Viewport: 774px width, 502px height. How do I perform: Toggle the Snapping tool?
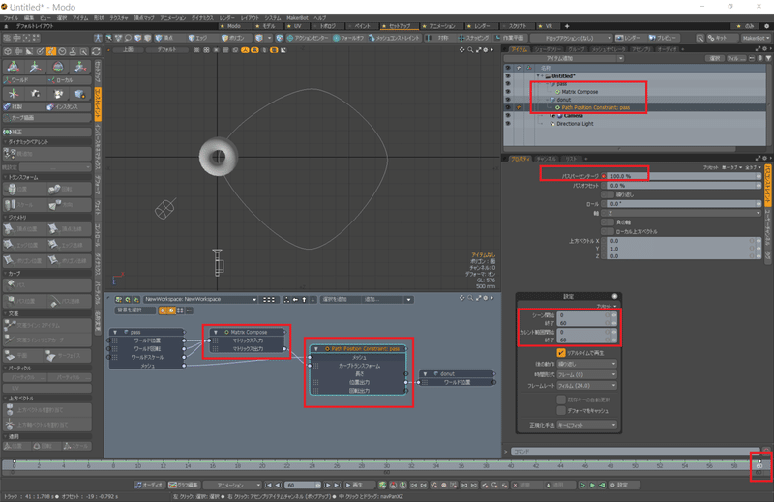(473, 38)
